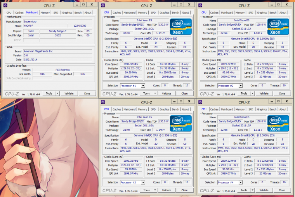Open Graphics tab in Processor #3 window
The height and width of the screenshot is (197, 295).
pyautogui.click(x=165, y=109)
